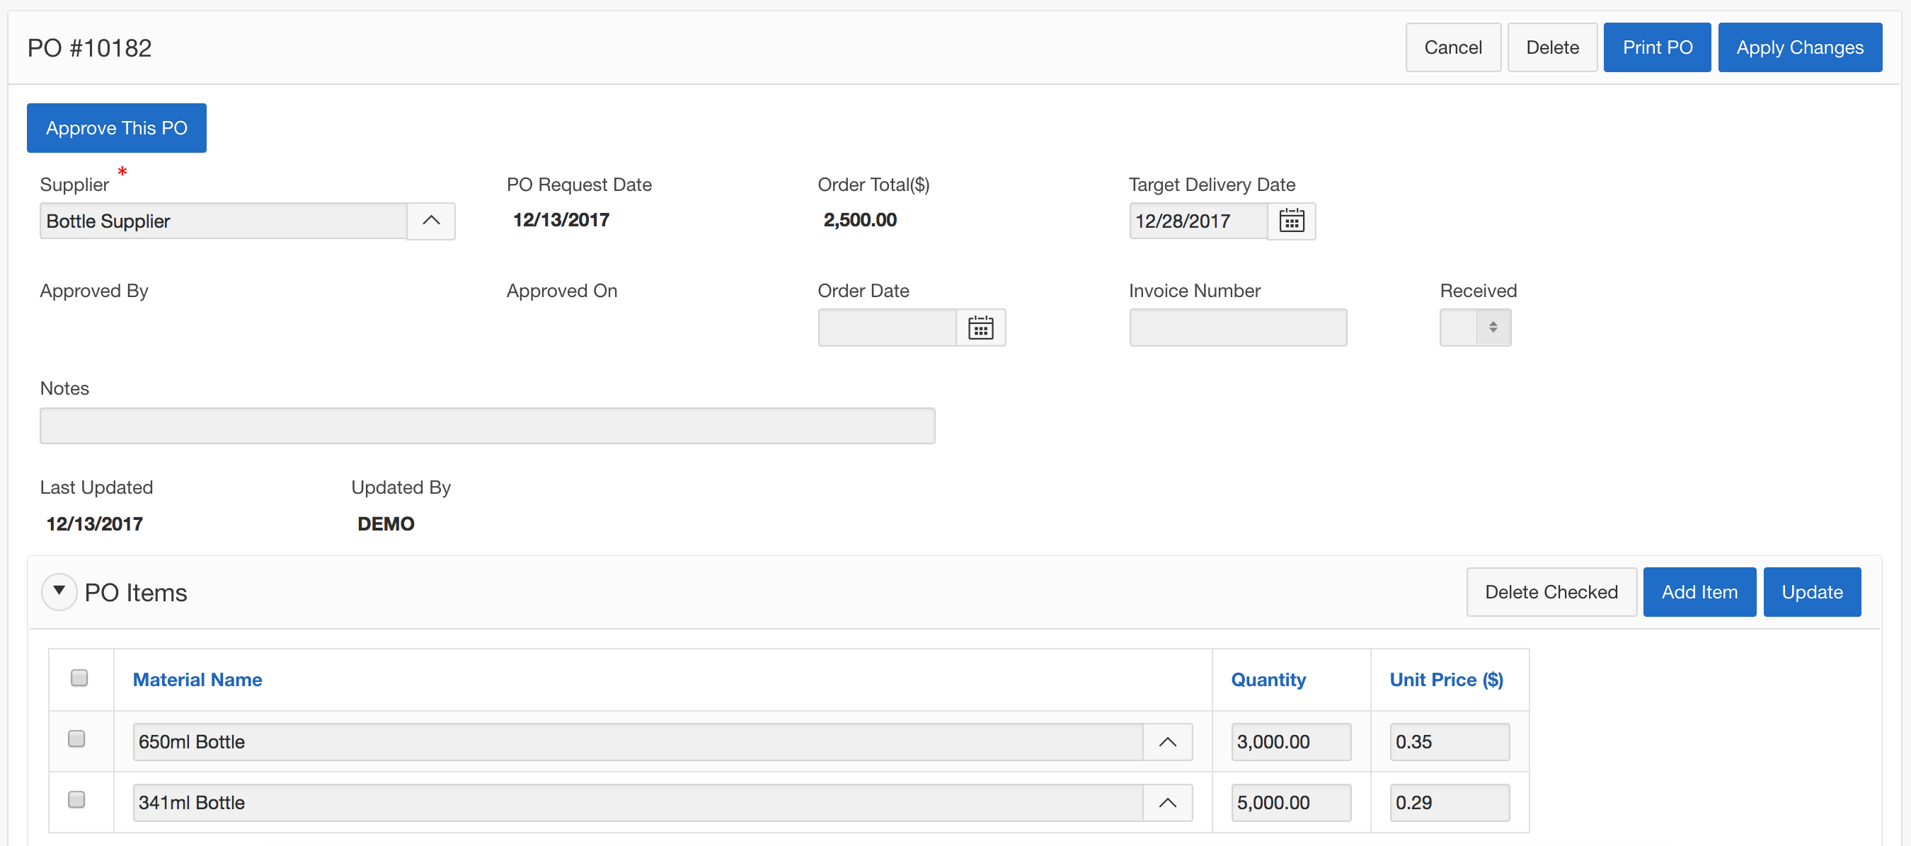Open the 341ml Bottle material list arrow
Image resolution: width=1911 pixels, height=846 pixels.
(x=1167, y=803)
